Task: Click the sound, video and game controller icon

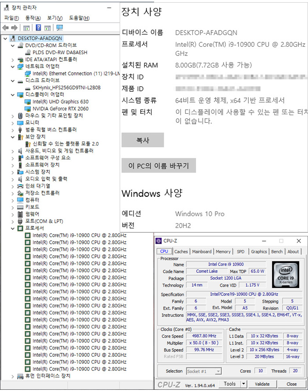Action: point(20,151)
